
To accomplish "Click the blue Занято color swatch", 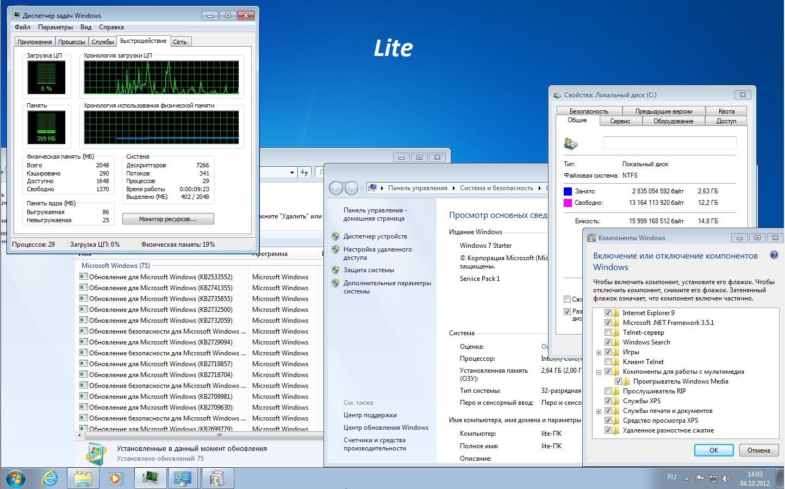I will pos(568,191).
